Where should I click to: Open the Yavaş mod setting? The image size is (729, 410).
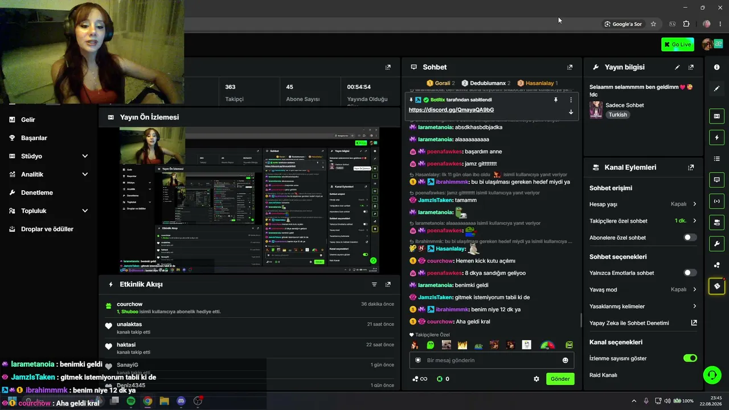click(x=643, y=289)
